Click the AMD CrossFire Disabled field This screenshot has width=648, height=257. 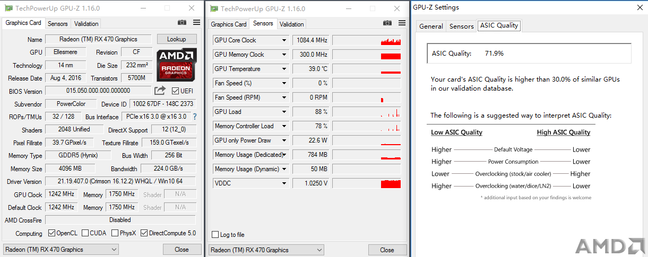coord(120,220)
